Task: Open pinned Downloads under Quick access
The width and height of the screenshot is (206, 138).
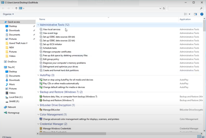Action: pyautogui.click(x=14, y=30)
